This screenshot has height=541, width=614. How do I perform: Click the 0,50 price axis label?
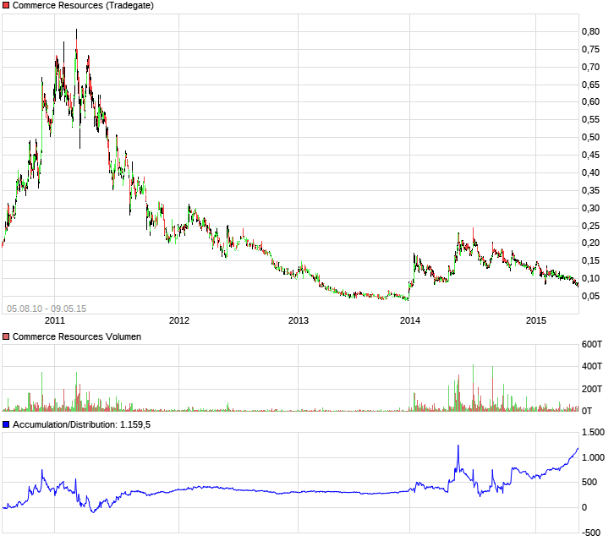coord(590,137)
